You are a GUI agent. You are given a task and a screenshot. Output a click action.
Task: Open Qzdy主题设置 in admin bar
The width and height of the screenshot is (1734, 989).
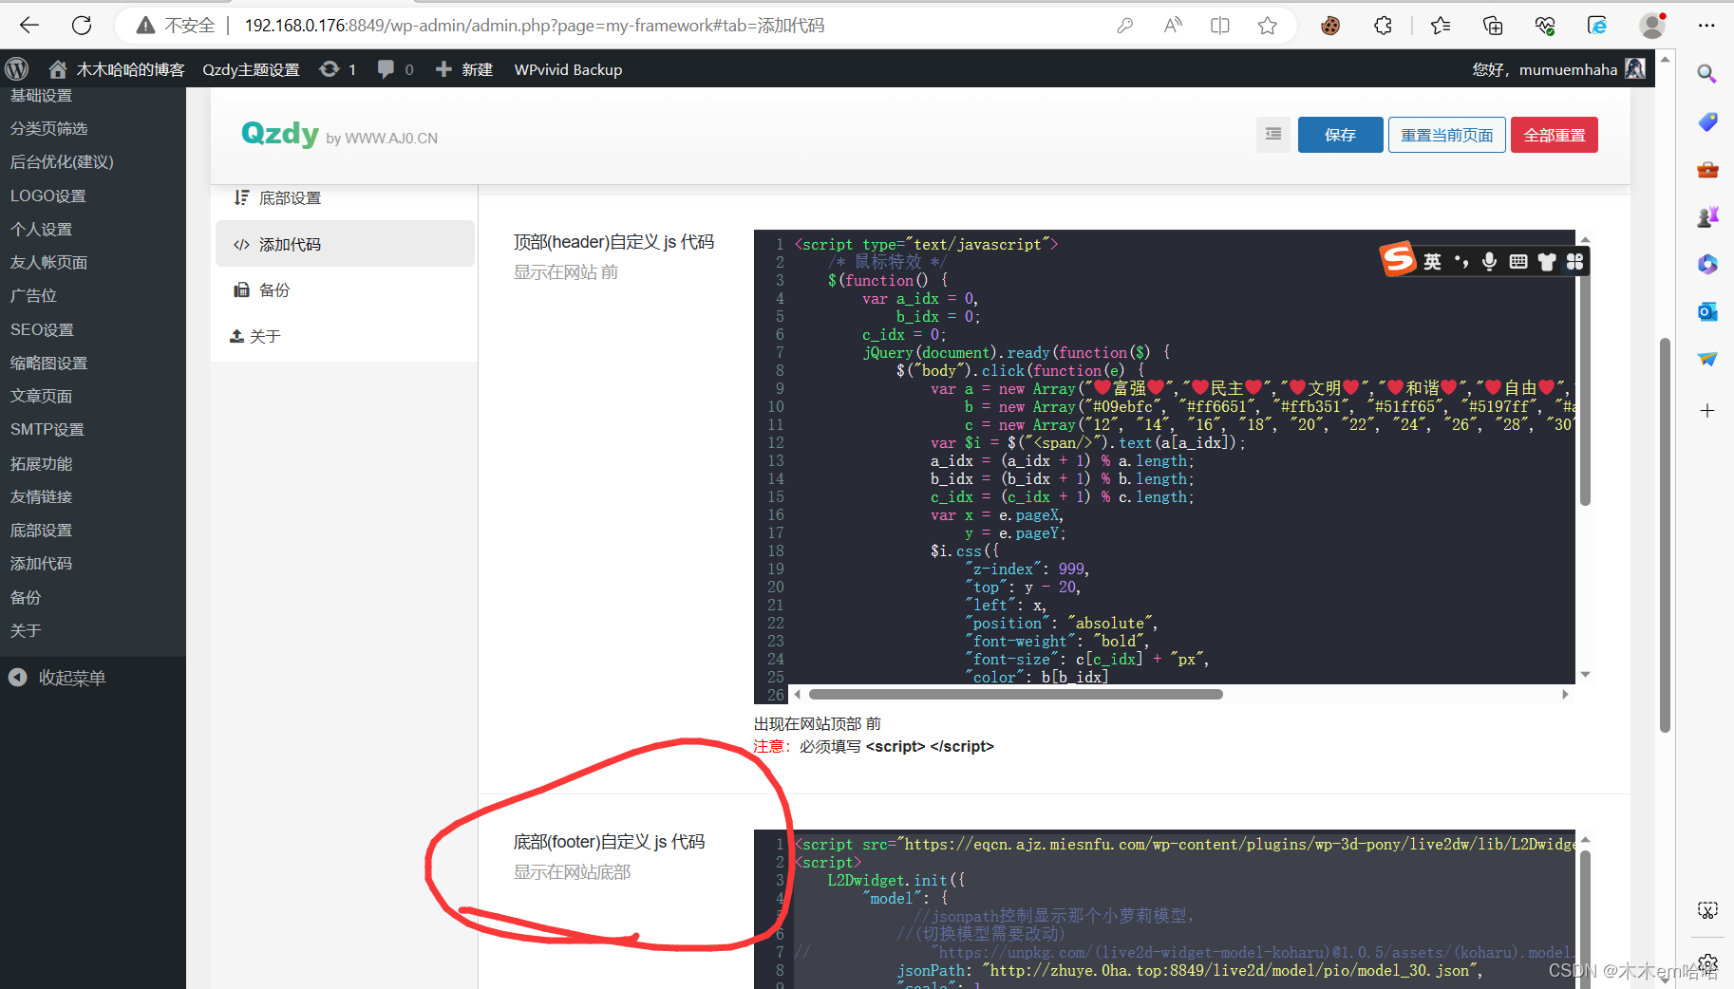coord(251,69)
